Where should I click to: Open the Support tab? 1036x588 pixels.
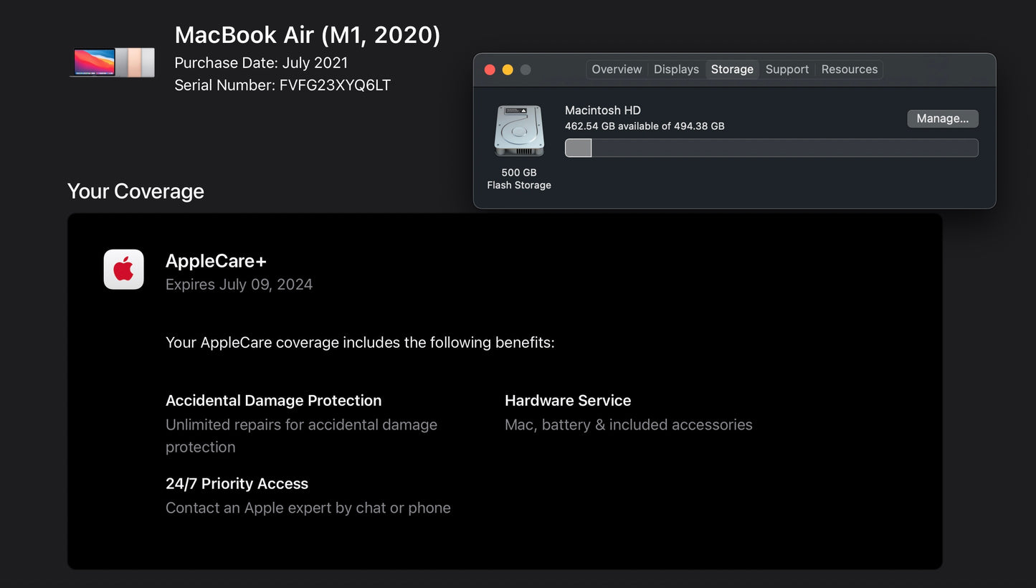(786, 69)
